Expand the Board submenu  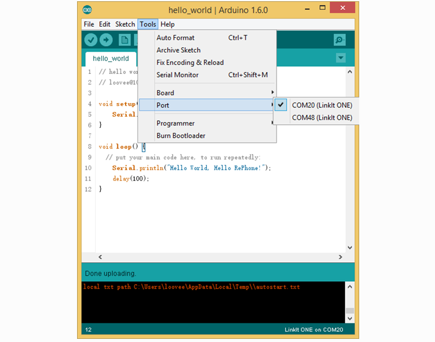click(207, 93)
